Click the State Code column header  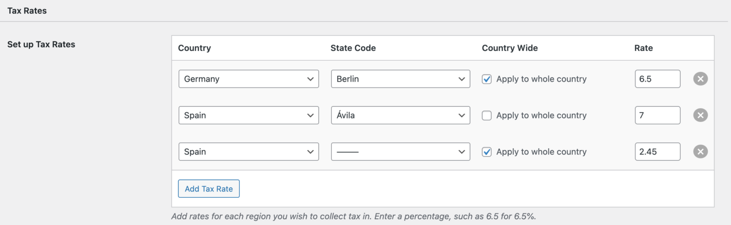point(353,48)
